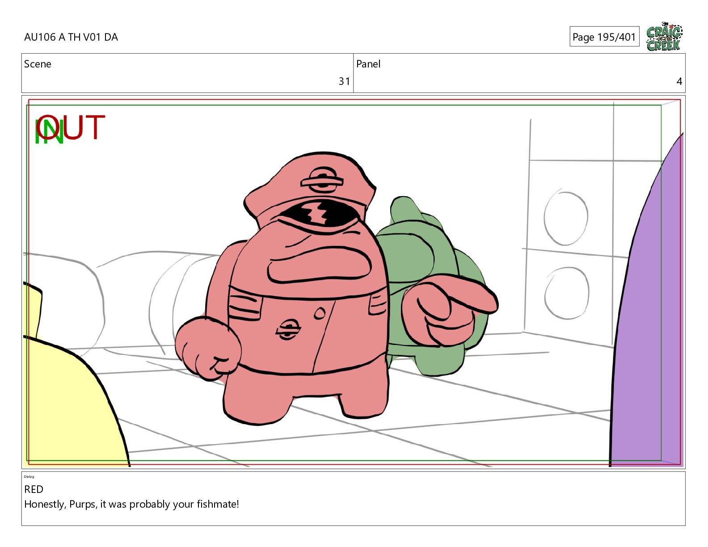Click the small Dialog heading
Image resolution: width=708 pixels, height=547 pixels.
29,476
